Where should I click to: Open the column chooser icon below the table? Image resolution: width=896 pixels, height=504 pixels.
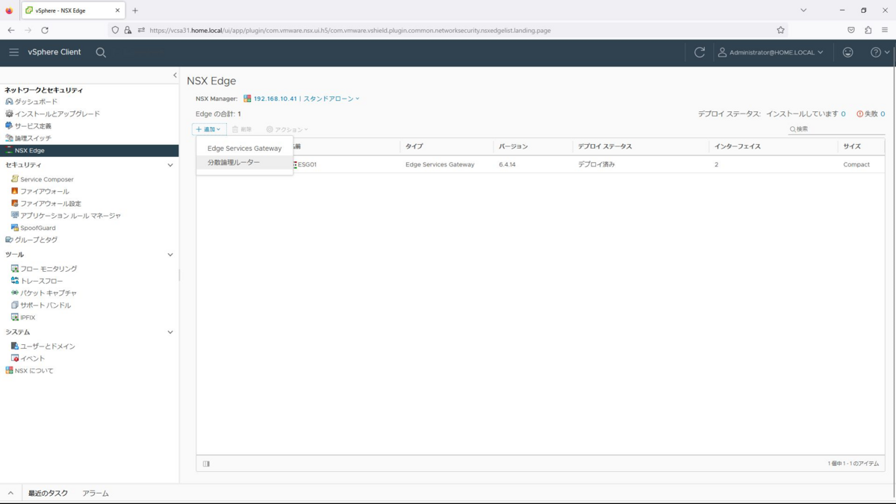pos(206,464)
